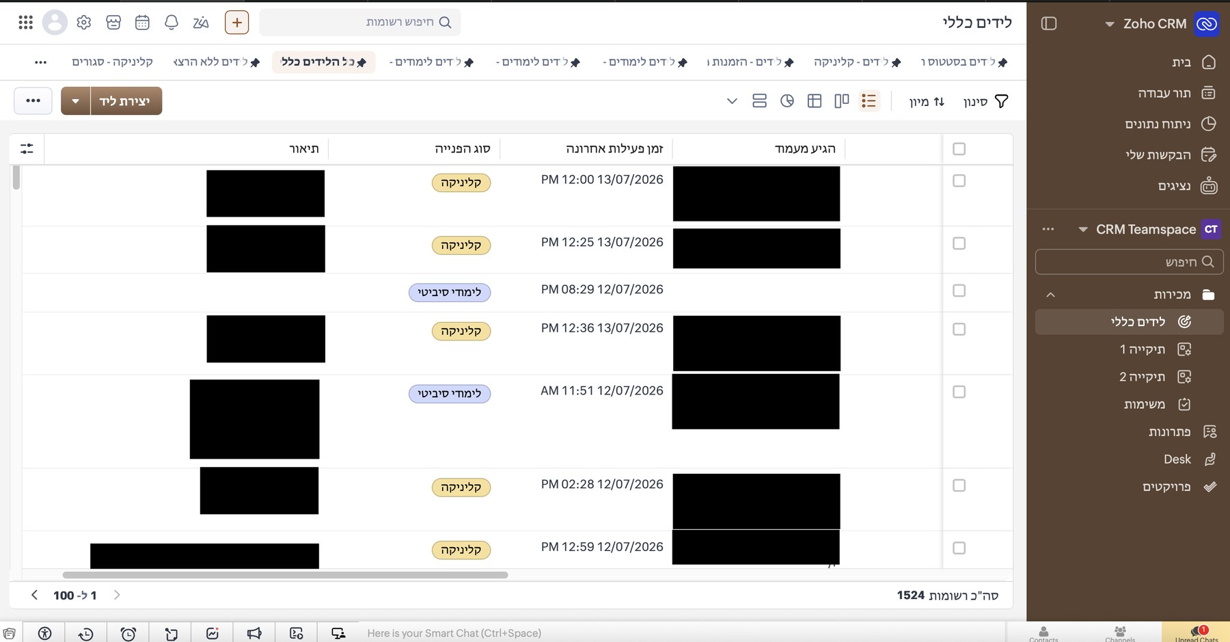Open more actions ellipsis beside יצירת ליד

pyautogui.click(x=33, y=101)
